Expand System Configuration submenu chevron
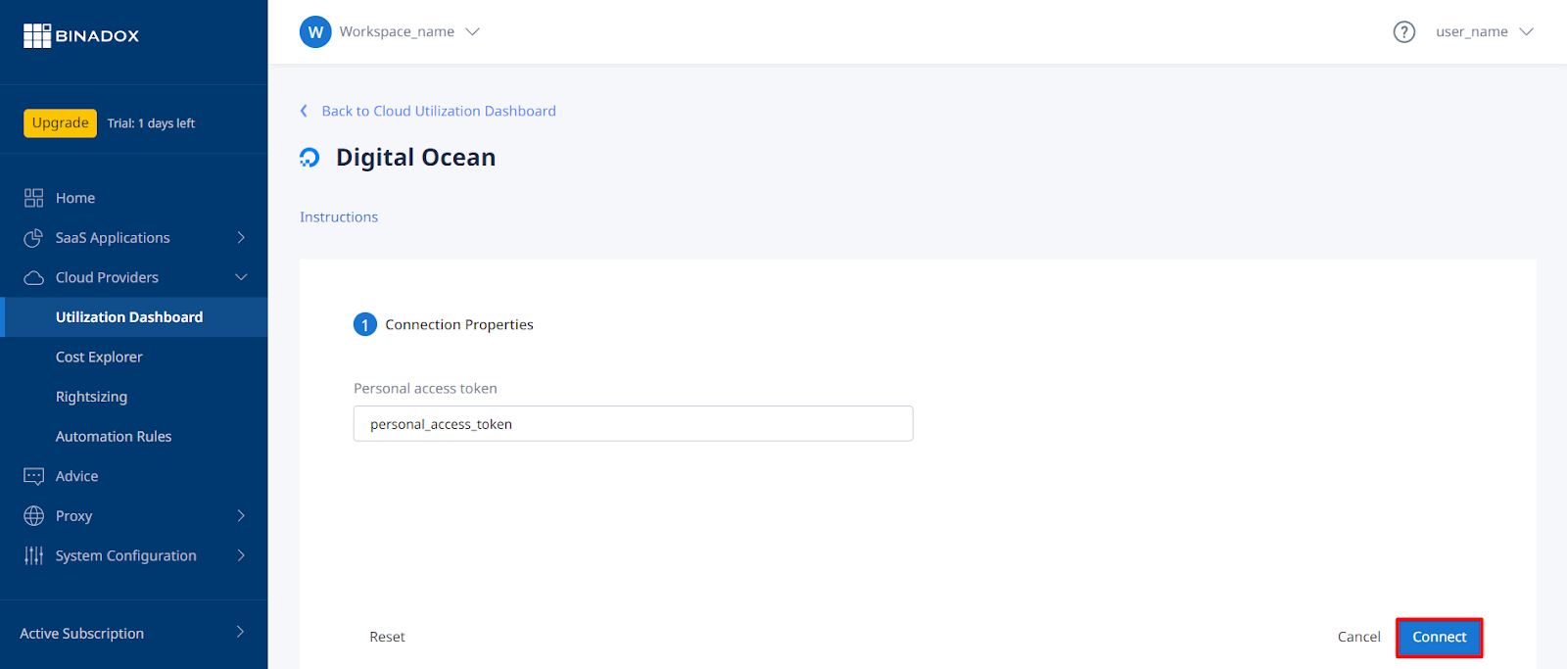1567x669 pixels. (x=241, y=555)
